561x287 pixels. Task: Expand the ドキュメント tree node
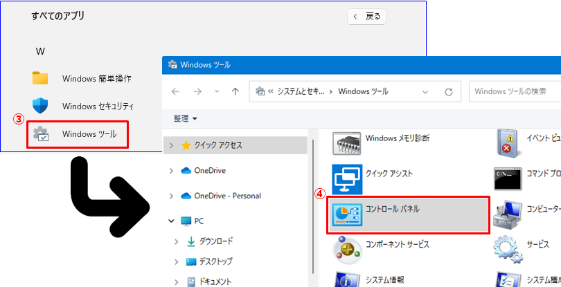(177, 282)
